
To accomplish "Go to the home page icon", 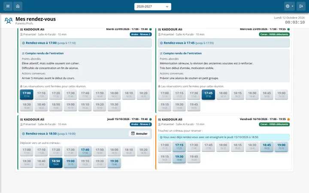I will coord(18,6).
